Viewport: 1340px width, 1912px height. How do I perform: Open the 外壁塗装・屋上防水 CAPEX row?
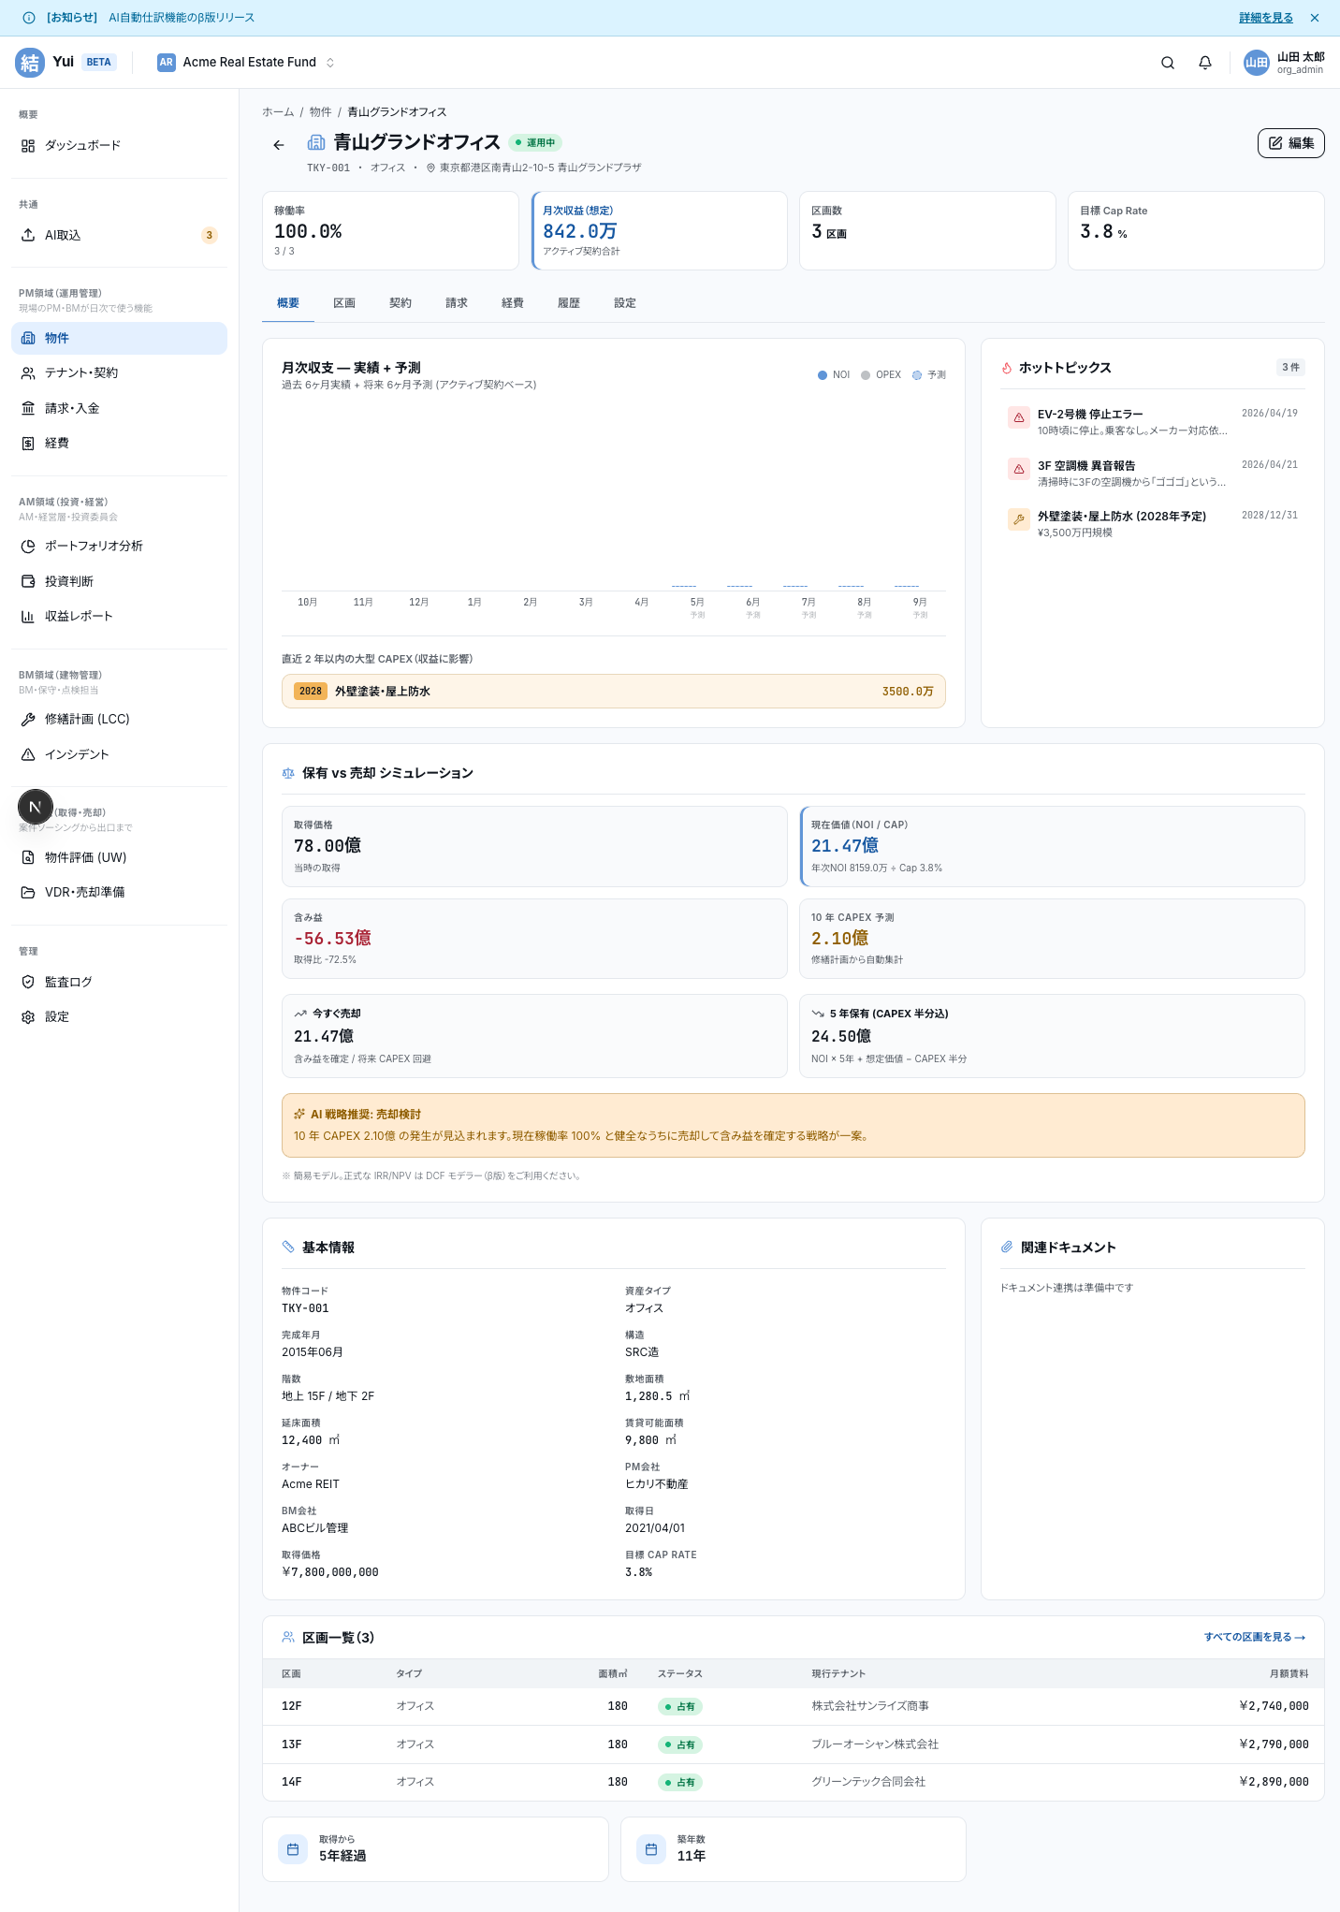coord(614,692)
